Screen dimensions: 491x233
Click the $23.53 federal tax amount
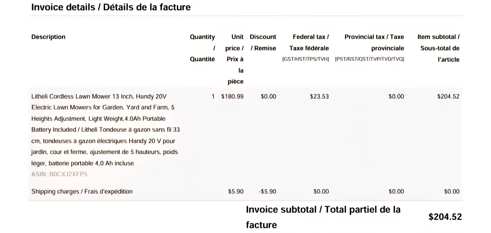point(319,97)
